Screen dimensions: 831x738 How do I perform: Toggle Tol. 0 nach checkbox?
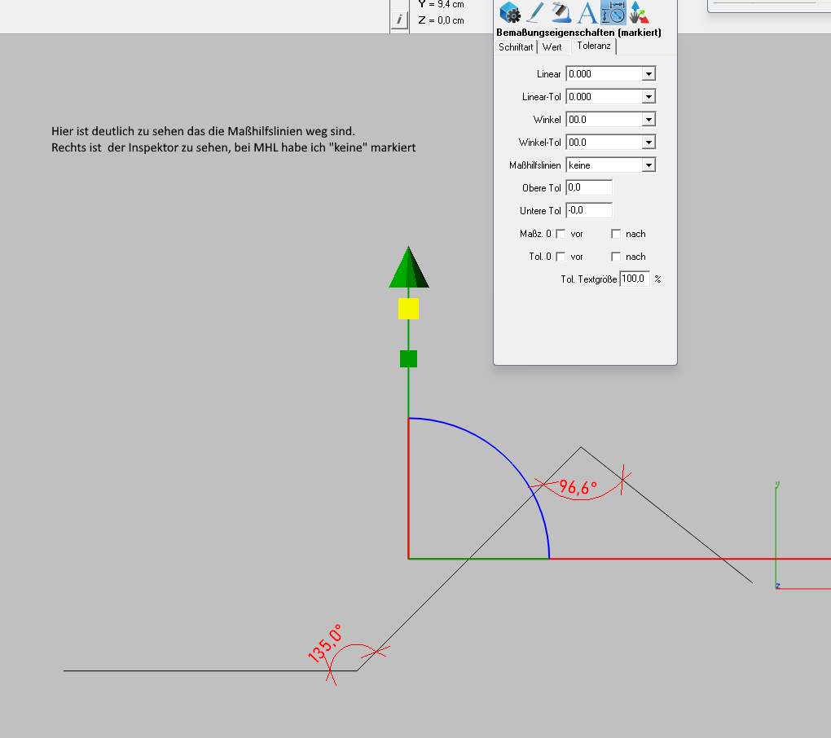[615, 257]
